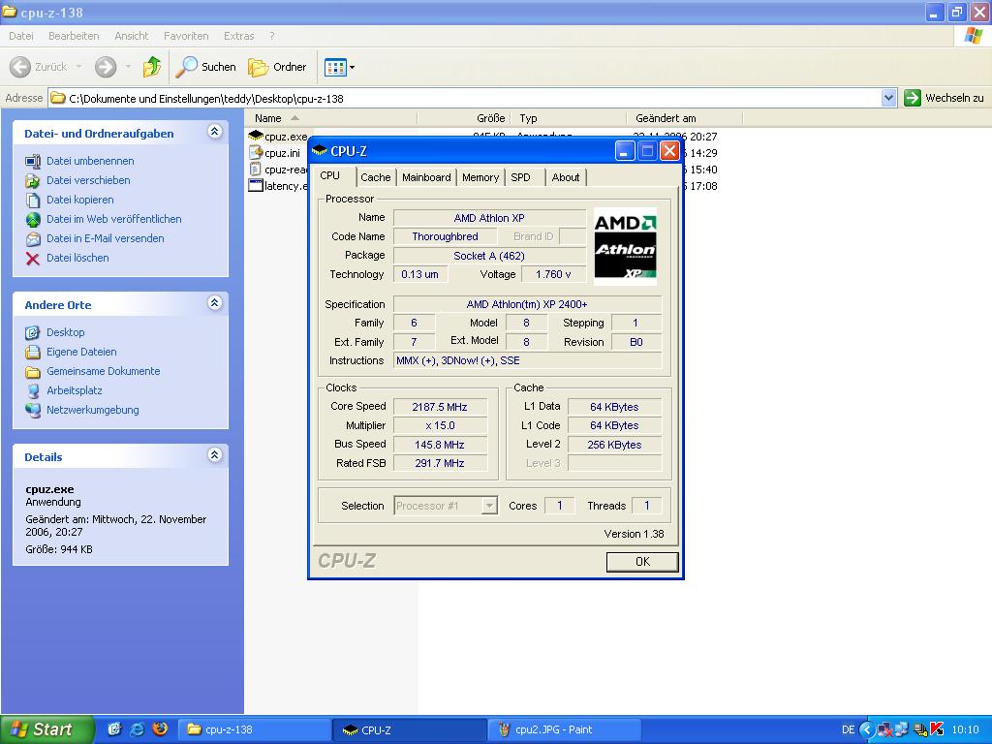Collapse the Details panel
Screen dimensions: 992x744
pos(214,456)
